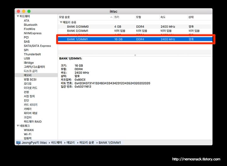
Task: Select 오디오 in the sidebar
Action: (x=28, y=83)
